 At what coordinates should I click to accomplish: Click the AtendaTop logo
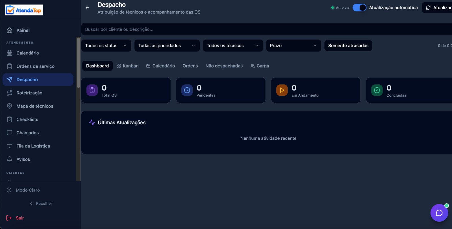[x=24, y=10]
